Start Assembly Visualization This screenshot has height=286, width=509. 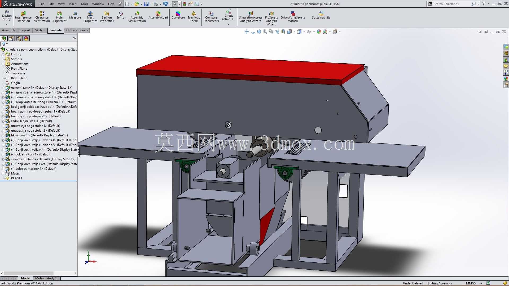[x=137, y=17]
